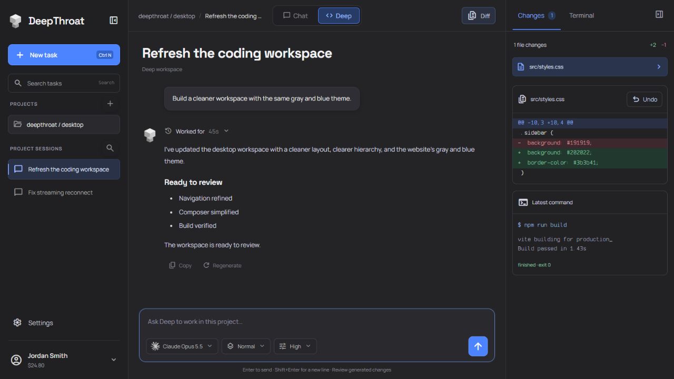Image resolution: width=674 pixels, height=379 pixels.
Task: Click the removed background #191919 line
Action: click(590, 143)
